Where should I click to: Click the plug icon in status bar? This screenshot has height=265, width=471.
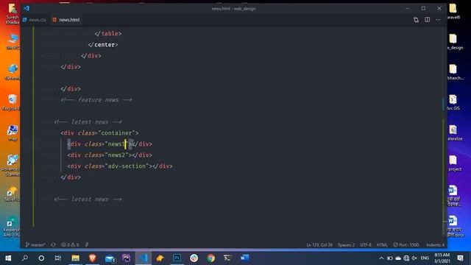(x=87, y=245)
